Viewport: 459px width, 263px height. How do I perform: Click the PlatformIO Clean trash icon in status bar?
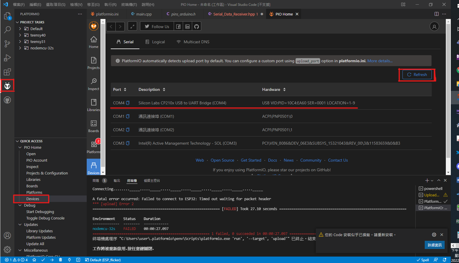pyautogui.click(x=61, y=260)
